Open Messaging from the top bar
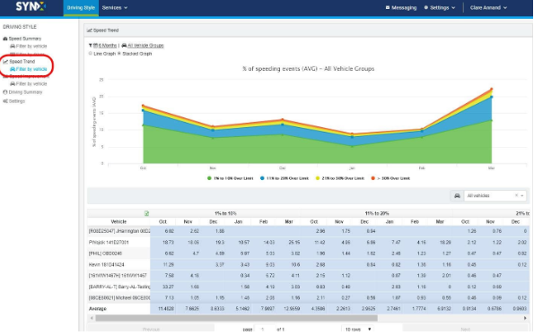 pos(401,7)
